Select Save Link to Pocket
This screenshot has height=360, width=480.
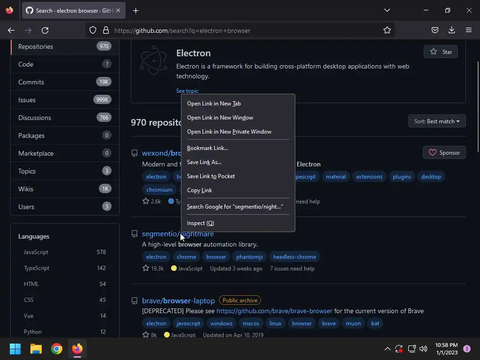238,176
